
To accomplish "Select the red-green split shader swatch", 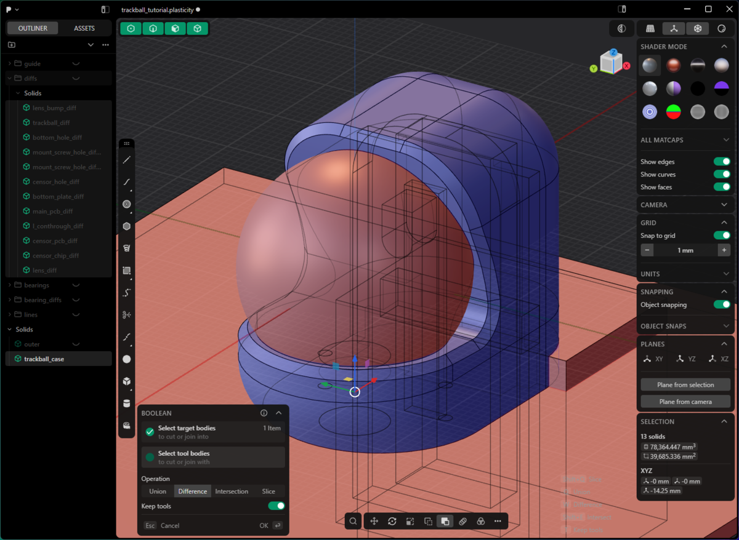I will (x=674, y=112).
